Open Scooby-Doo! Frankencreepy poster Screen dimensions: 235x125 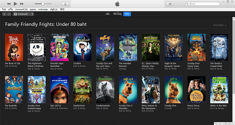37,90
